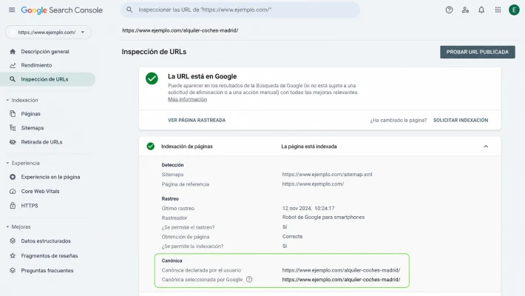Viewport: 525px width, 296px height.
Task: Open Preguntas frecuentes report
Action: (x=47, y=270)
